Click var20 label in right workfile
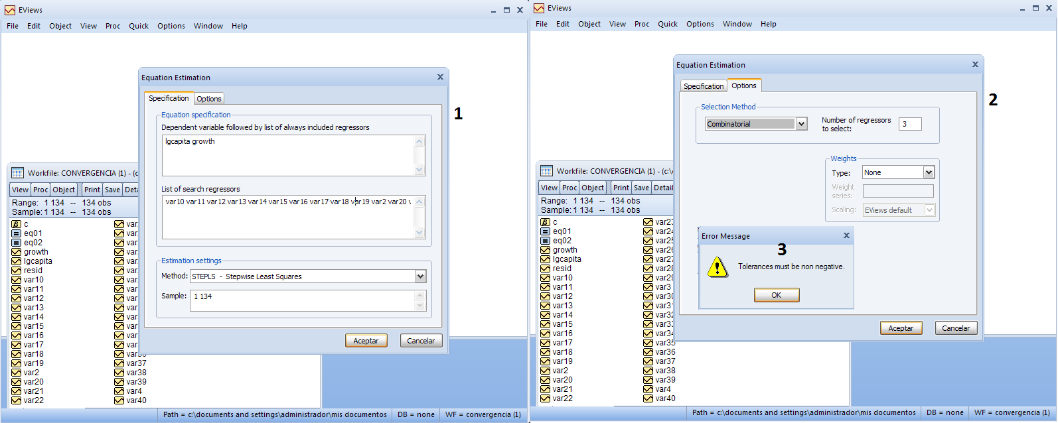The width and height of the screenshot is (1058, 423). pyautogui.click(x=563, y=380)
